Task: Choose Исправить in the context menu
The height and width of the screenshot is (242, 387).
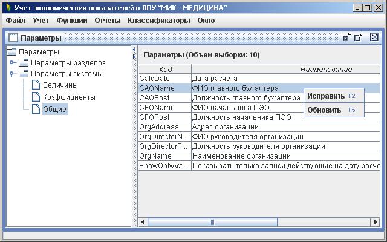Action: (334, 96)
